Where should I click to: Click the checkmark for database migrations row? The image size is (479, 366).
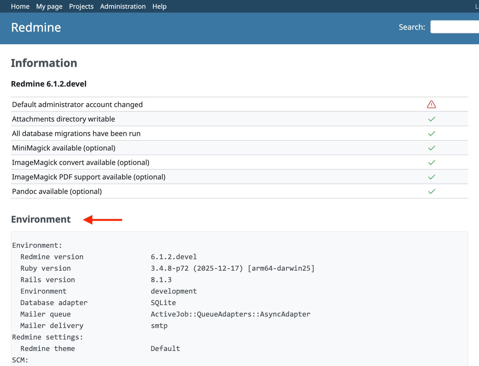(431, 134)
